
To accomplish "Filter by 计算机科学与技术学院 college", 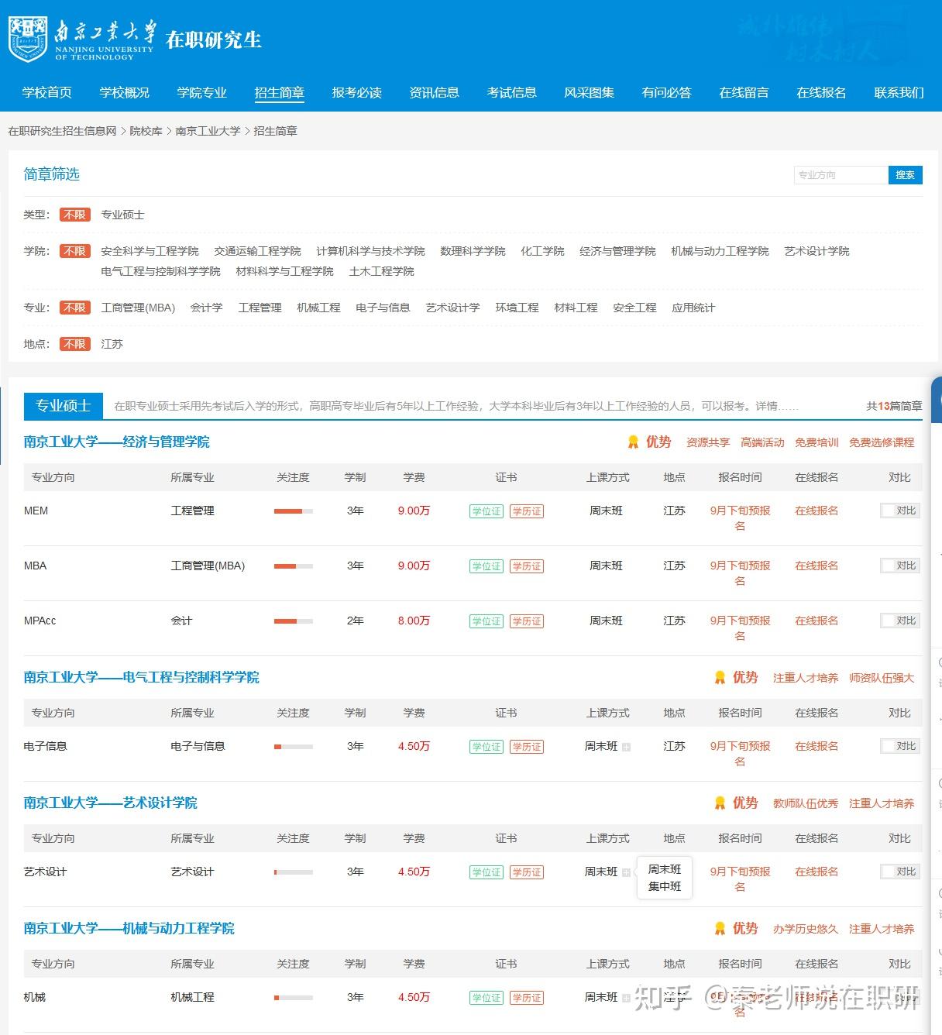I will pos(370,251).
